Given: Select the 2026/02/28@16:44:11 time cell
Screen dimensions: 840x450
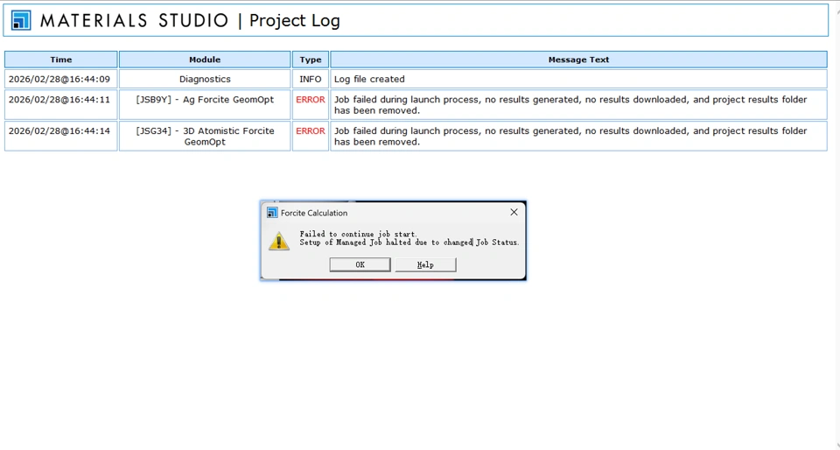Looking at the screenshot, I should point(61,105).
